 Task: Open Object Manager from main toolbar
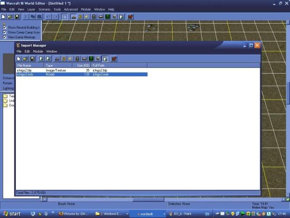pos(115,17)
